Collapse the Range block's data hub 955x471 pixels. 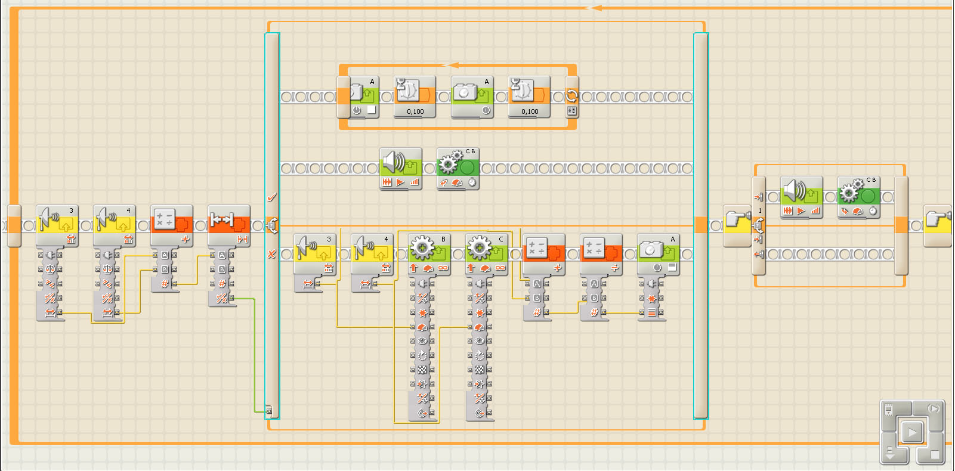pos(222,306)
